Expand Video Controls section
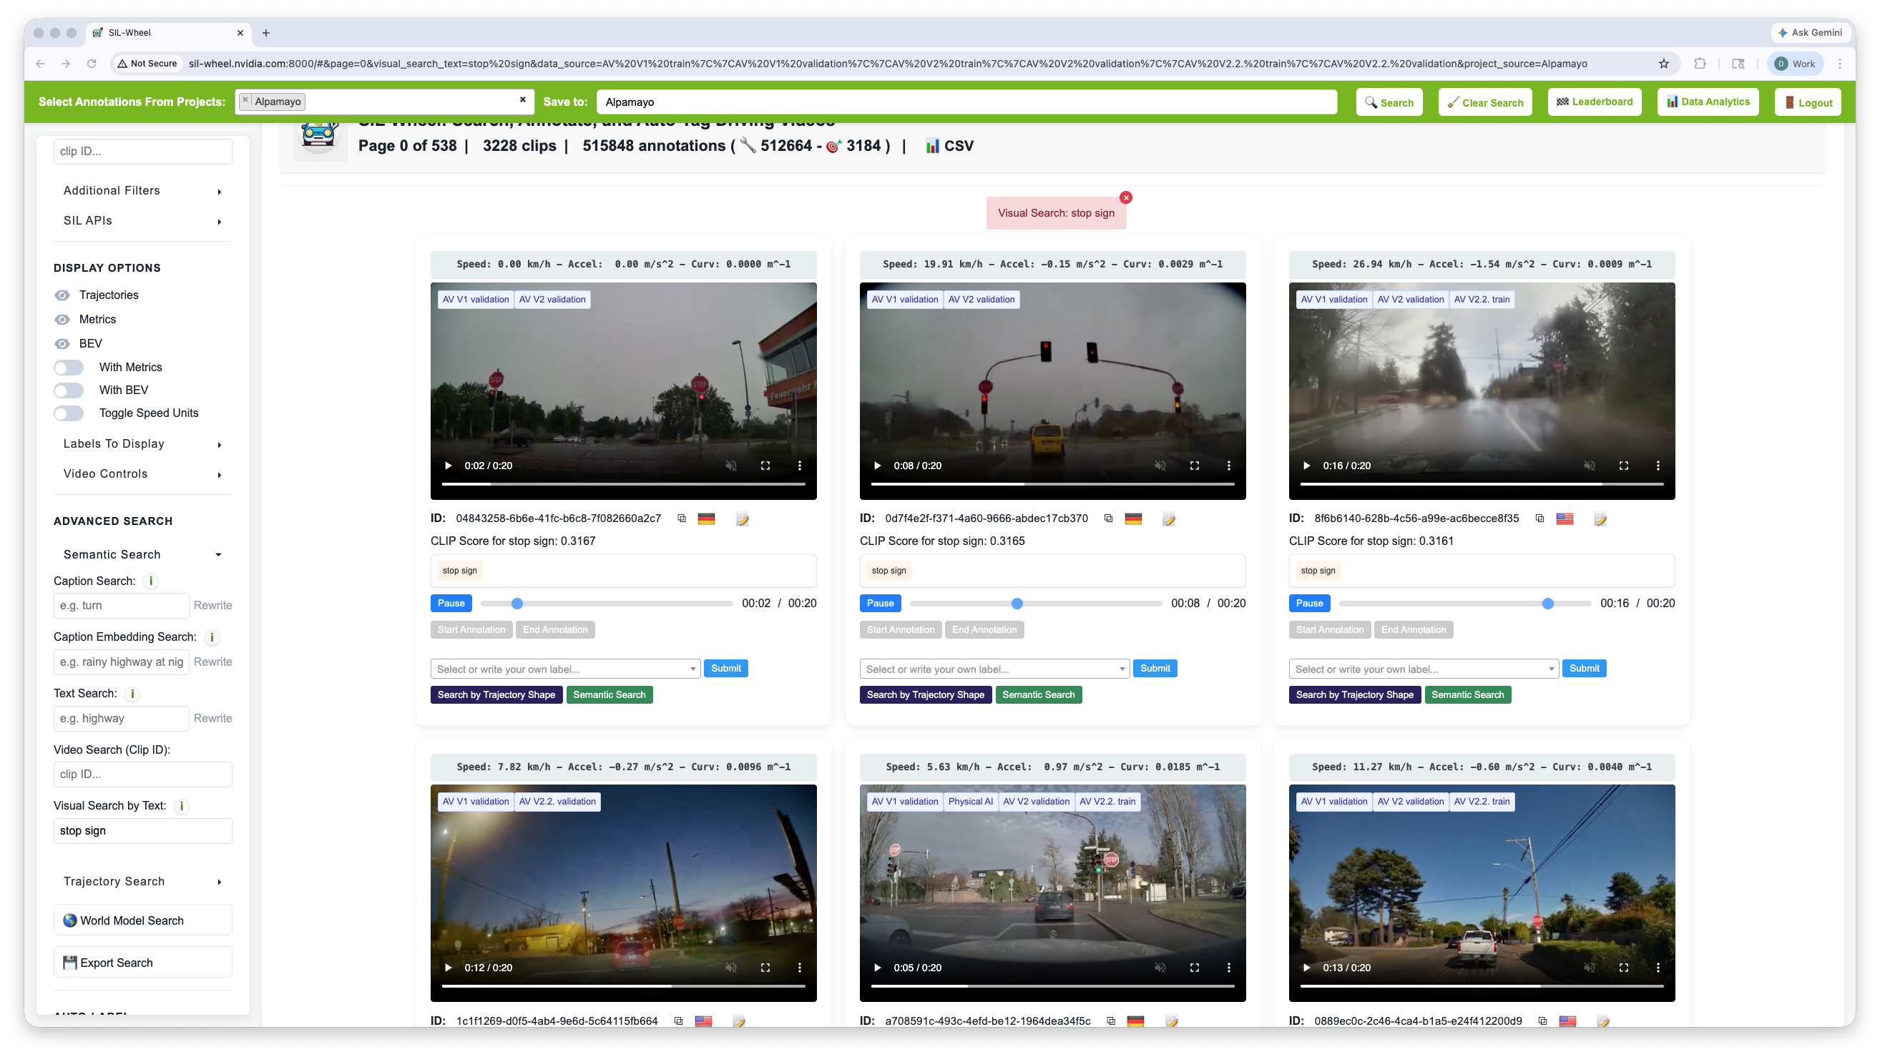 click(143, 473)
